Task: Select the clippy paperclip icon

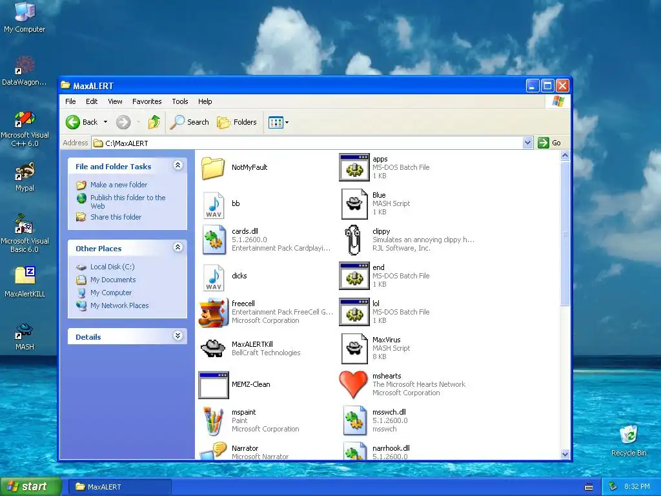Action: [353, 240]
